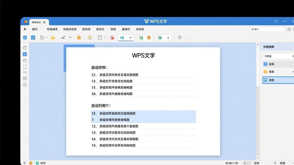Click the search box in the right panel
The height and width of the screenshot is (165, 294).
click(278, 56)
